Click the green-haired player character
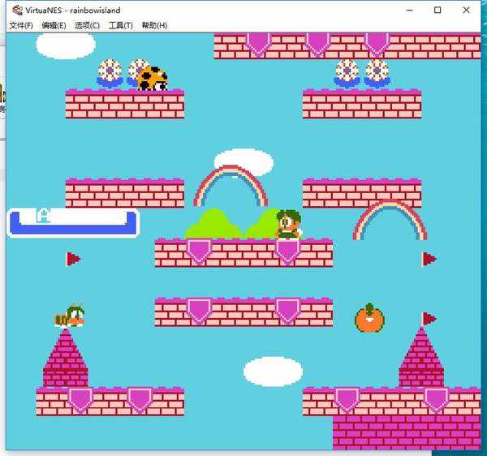Viewport: 487px width, 456px height. (x=288, y=224)
